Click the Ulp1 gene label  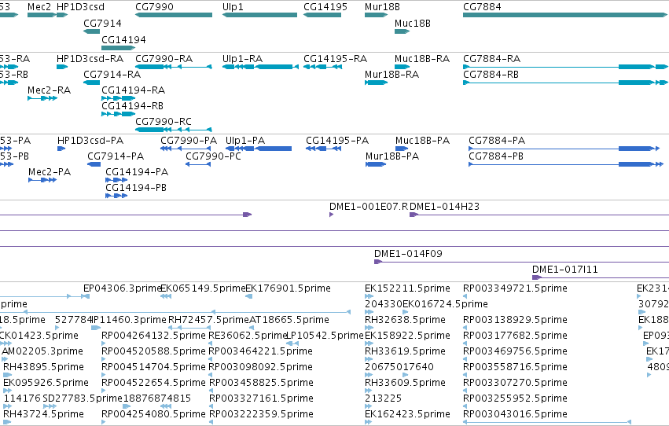233,7
